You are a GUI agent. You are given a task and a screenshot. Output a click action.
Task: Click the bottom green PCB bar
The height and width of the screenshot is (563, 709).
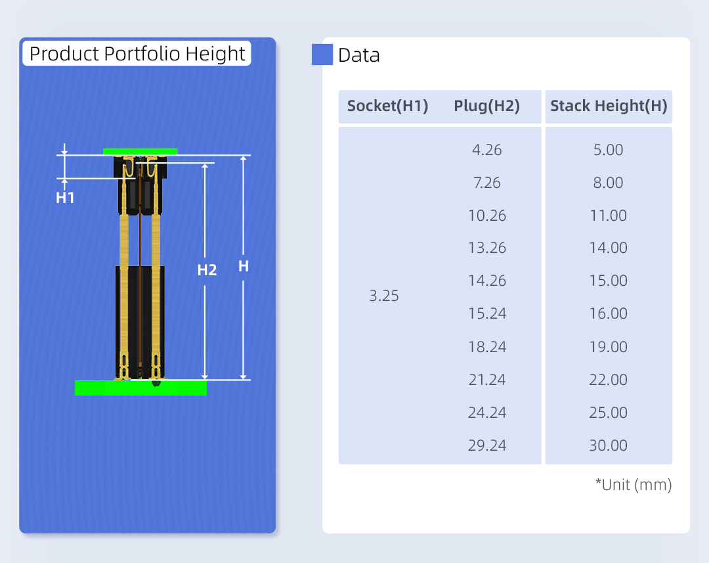pos(140,388)
